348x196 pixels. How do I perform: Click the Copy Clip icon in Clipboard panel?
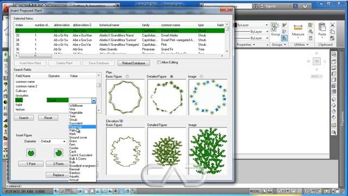[x=332, y=32]
